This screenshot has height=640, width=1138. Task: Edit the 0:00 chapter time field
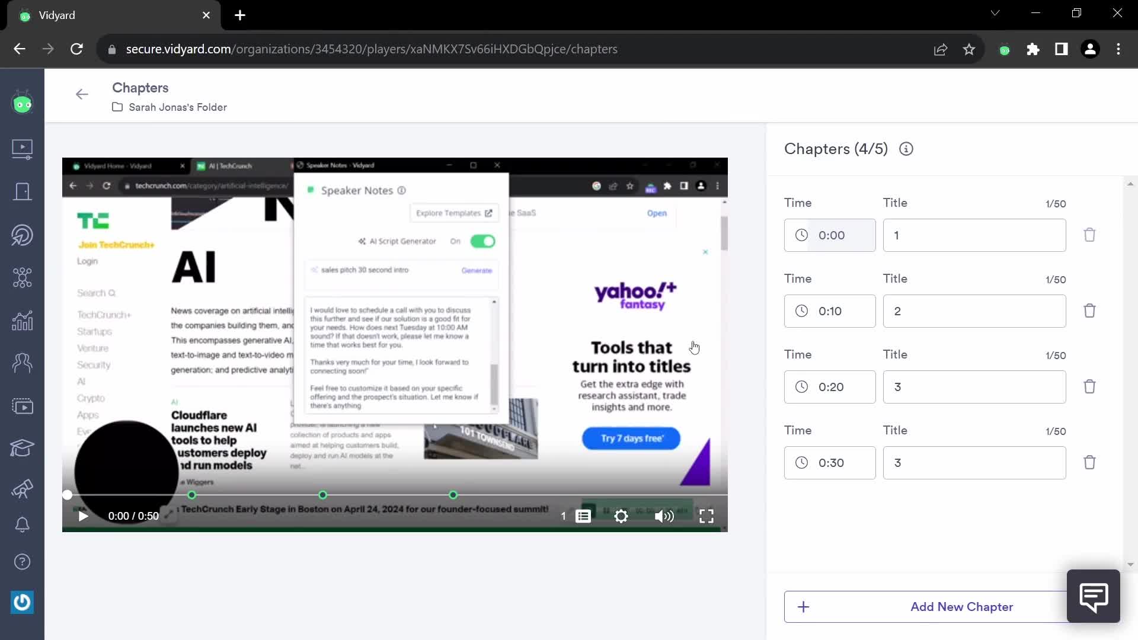click(830, 235)
